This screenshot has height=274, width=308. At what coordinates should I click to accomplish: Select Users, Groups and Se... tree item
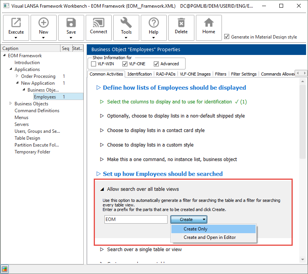click(x=37, y=131)
